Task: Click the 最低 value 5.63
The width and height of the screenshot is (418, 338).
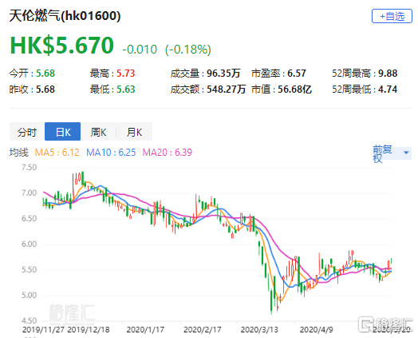Action: coord(125,89)
